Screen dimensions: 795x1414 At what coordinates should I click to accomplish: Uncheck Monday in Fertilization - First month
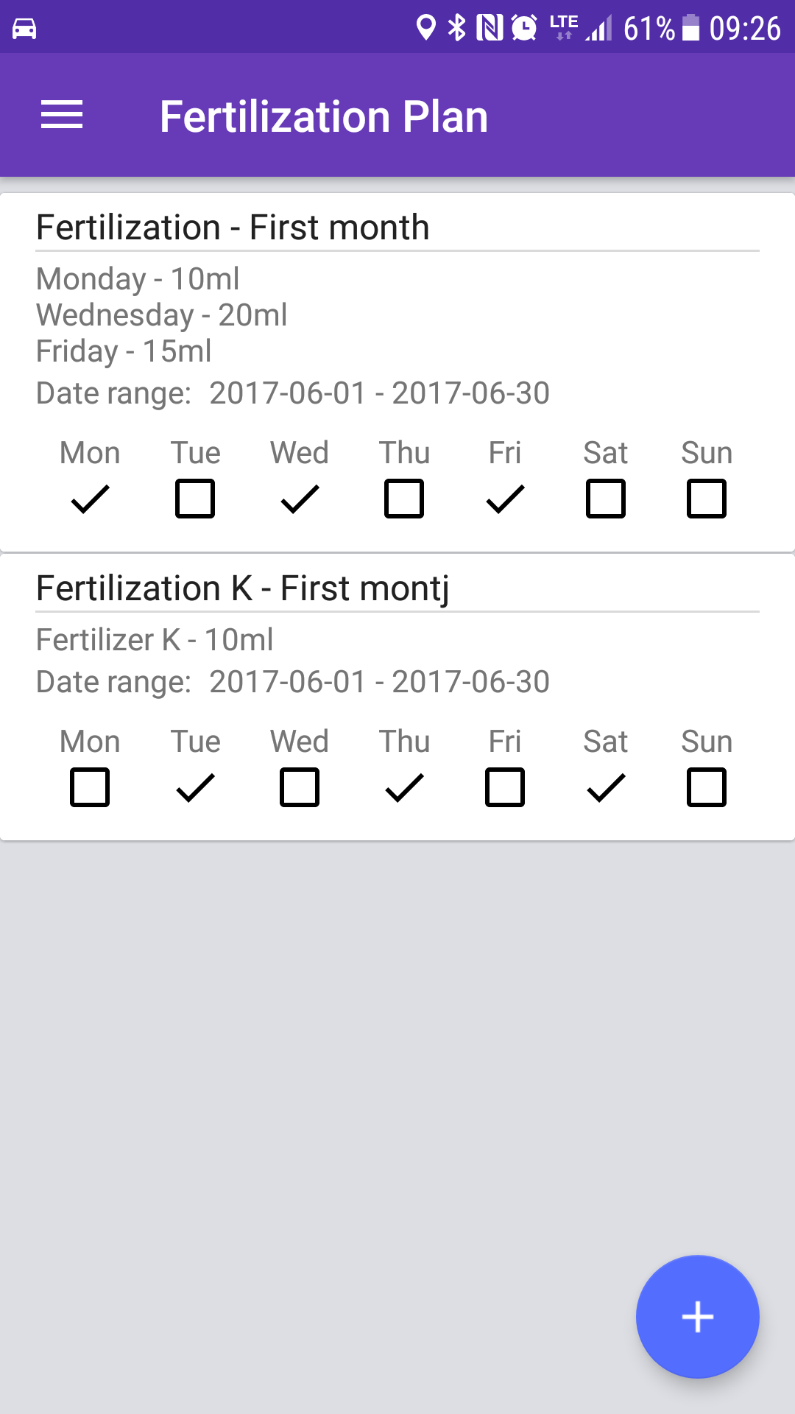[90, 499]
